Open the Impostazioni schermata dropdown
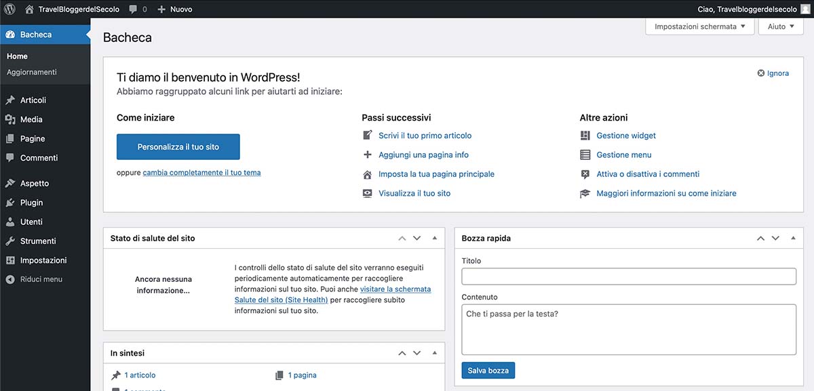The image size is (814, 391). [x=699, y=26]
